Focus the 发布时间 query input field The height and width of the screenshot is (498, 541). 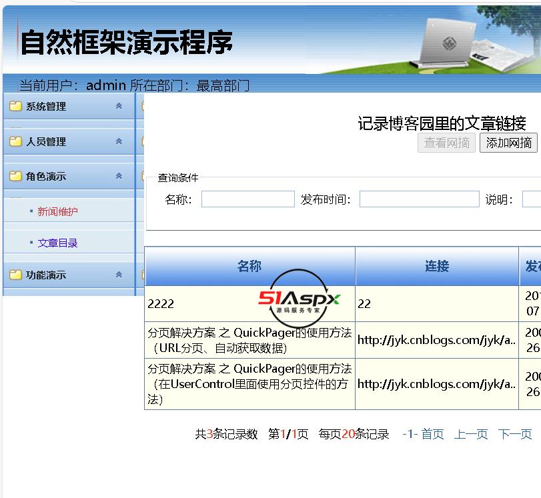click(x=419, y=199)
